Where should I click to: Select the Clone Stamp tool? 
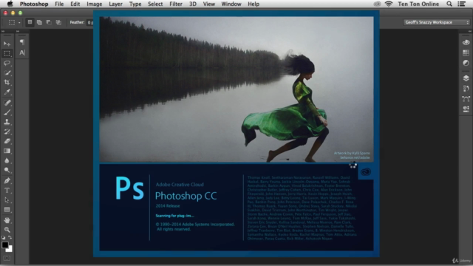pyautogui.click(x=7, y=122)
